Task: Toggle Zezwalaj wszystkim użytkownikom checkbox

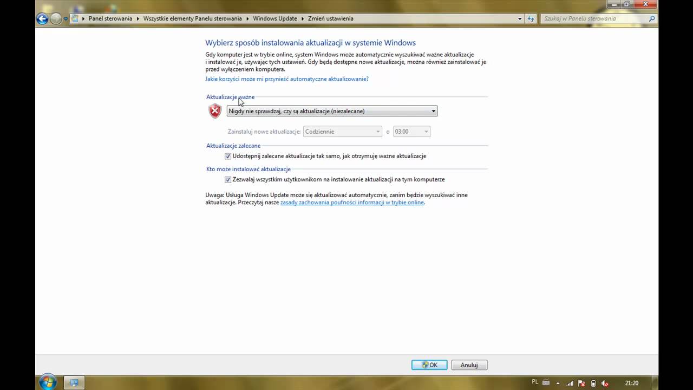Action: pos(228,179)
